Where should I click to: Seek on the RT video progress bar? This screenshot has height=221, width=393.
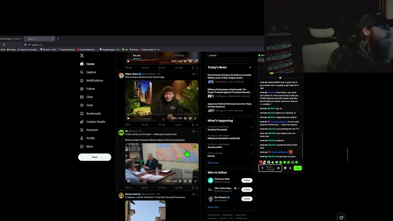(162, 177)
